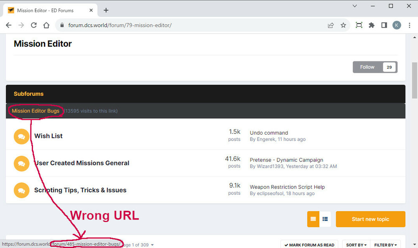Follow the Mission Editor forum

(x=367, y=67)
